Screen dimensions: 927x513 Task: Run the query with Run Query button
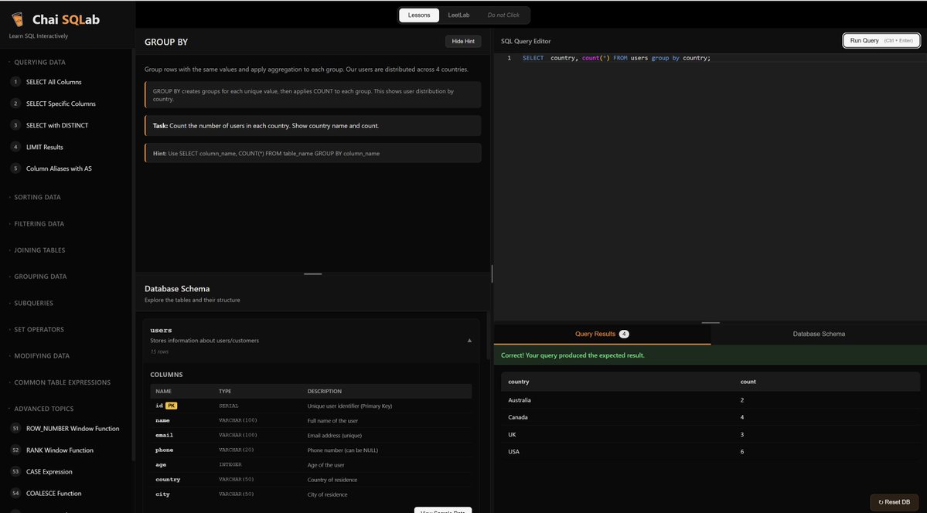point(881,41)
